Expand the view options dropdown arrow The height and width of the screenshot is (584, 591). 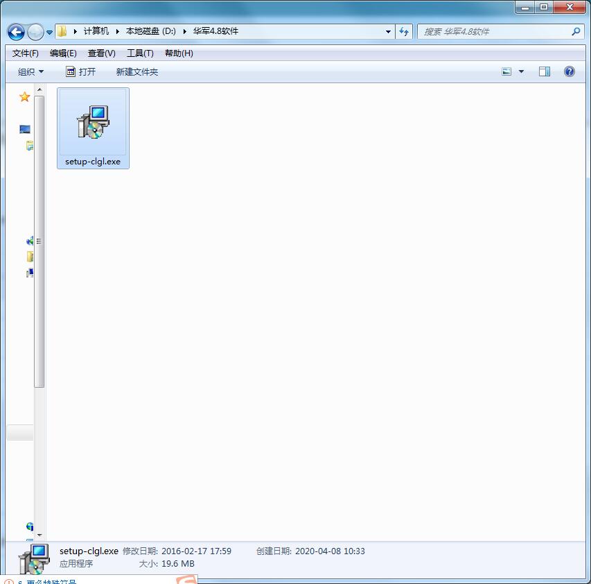pos(521,71)
